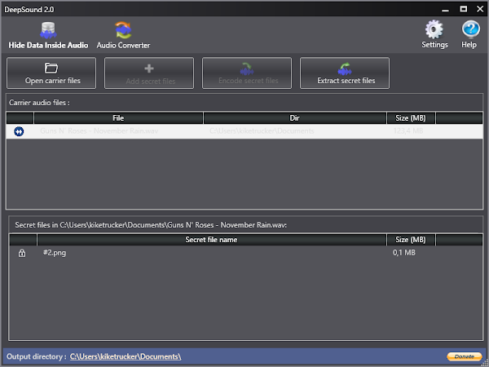Click the Dir column header
Viewport: 489px width, 367px height.
coord(295,118)
